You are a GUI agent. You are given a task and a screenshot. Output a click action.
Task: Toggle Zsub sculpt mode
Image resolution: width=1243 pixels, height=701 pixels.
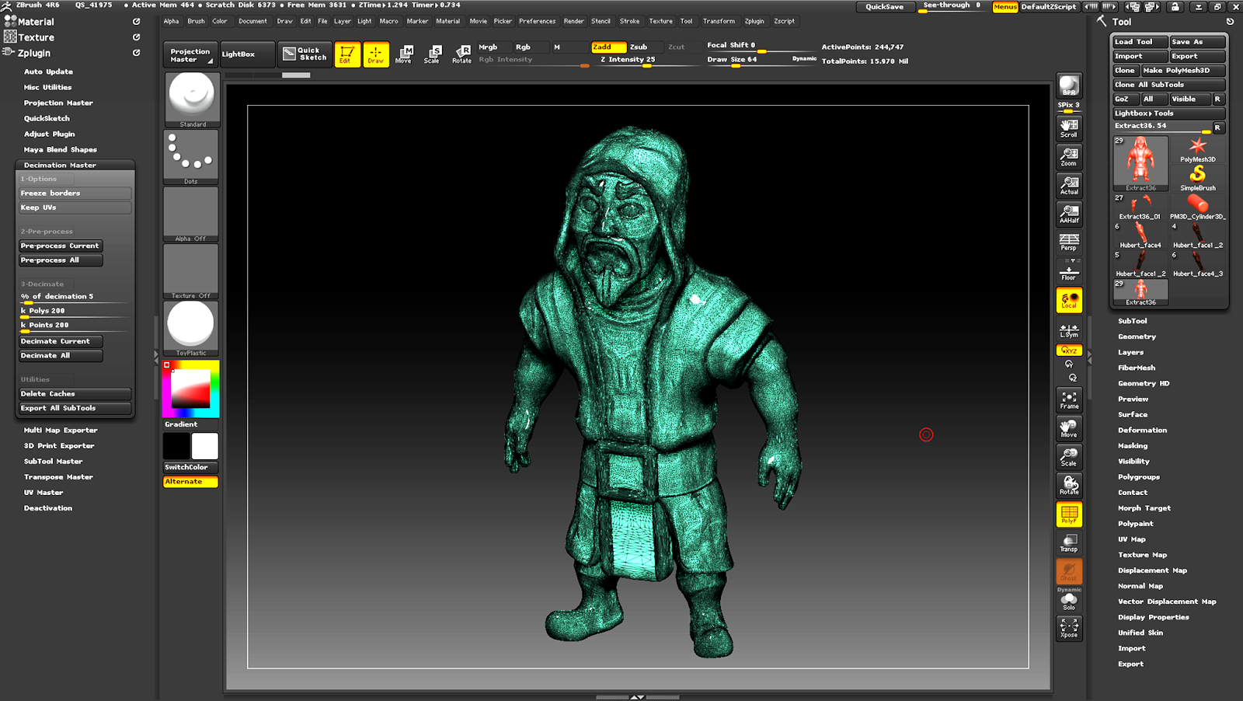[639, 47]
